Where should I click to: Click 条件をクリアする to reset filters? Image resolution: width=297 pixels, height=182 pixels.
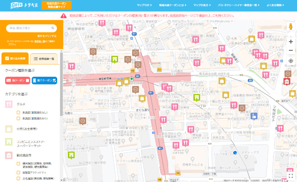pos(47,36)
